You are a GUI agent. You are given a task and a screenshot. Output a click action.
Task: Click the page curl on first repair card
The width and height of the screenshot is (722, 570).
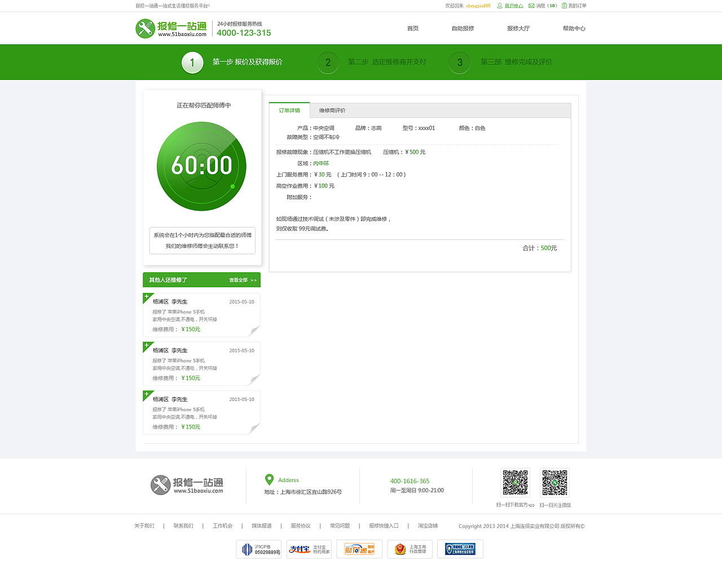pyautogui.click(x=255, y=331)
